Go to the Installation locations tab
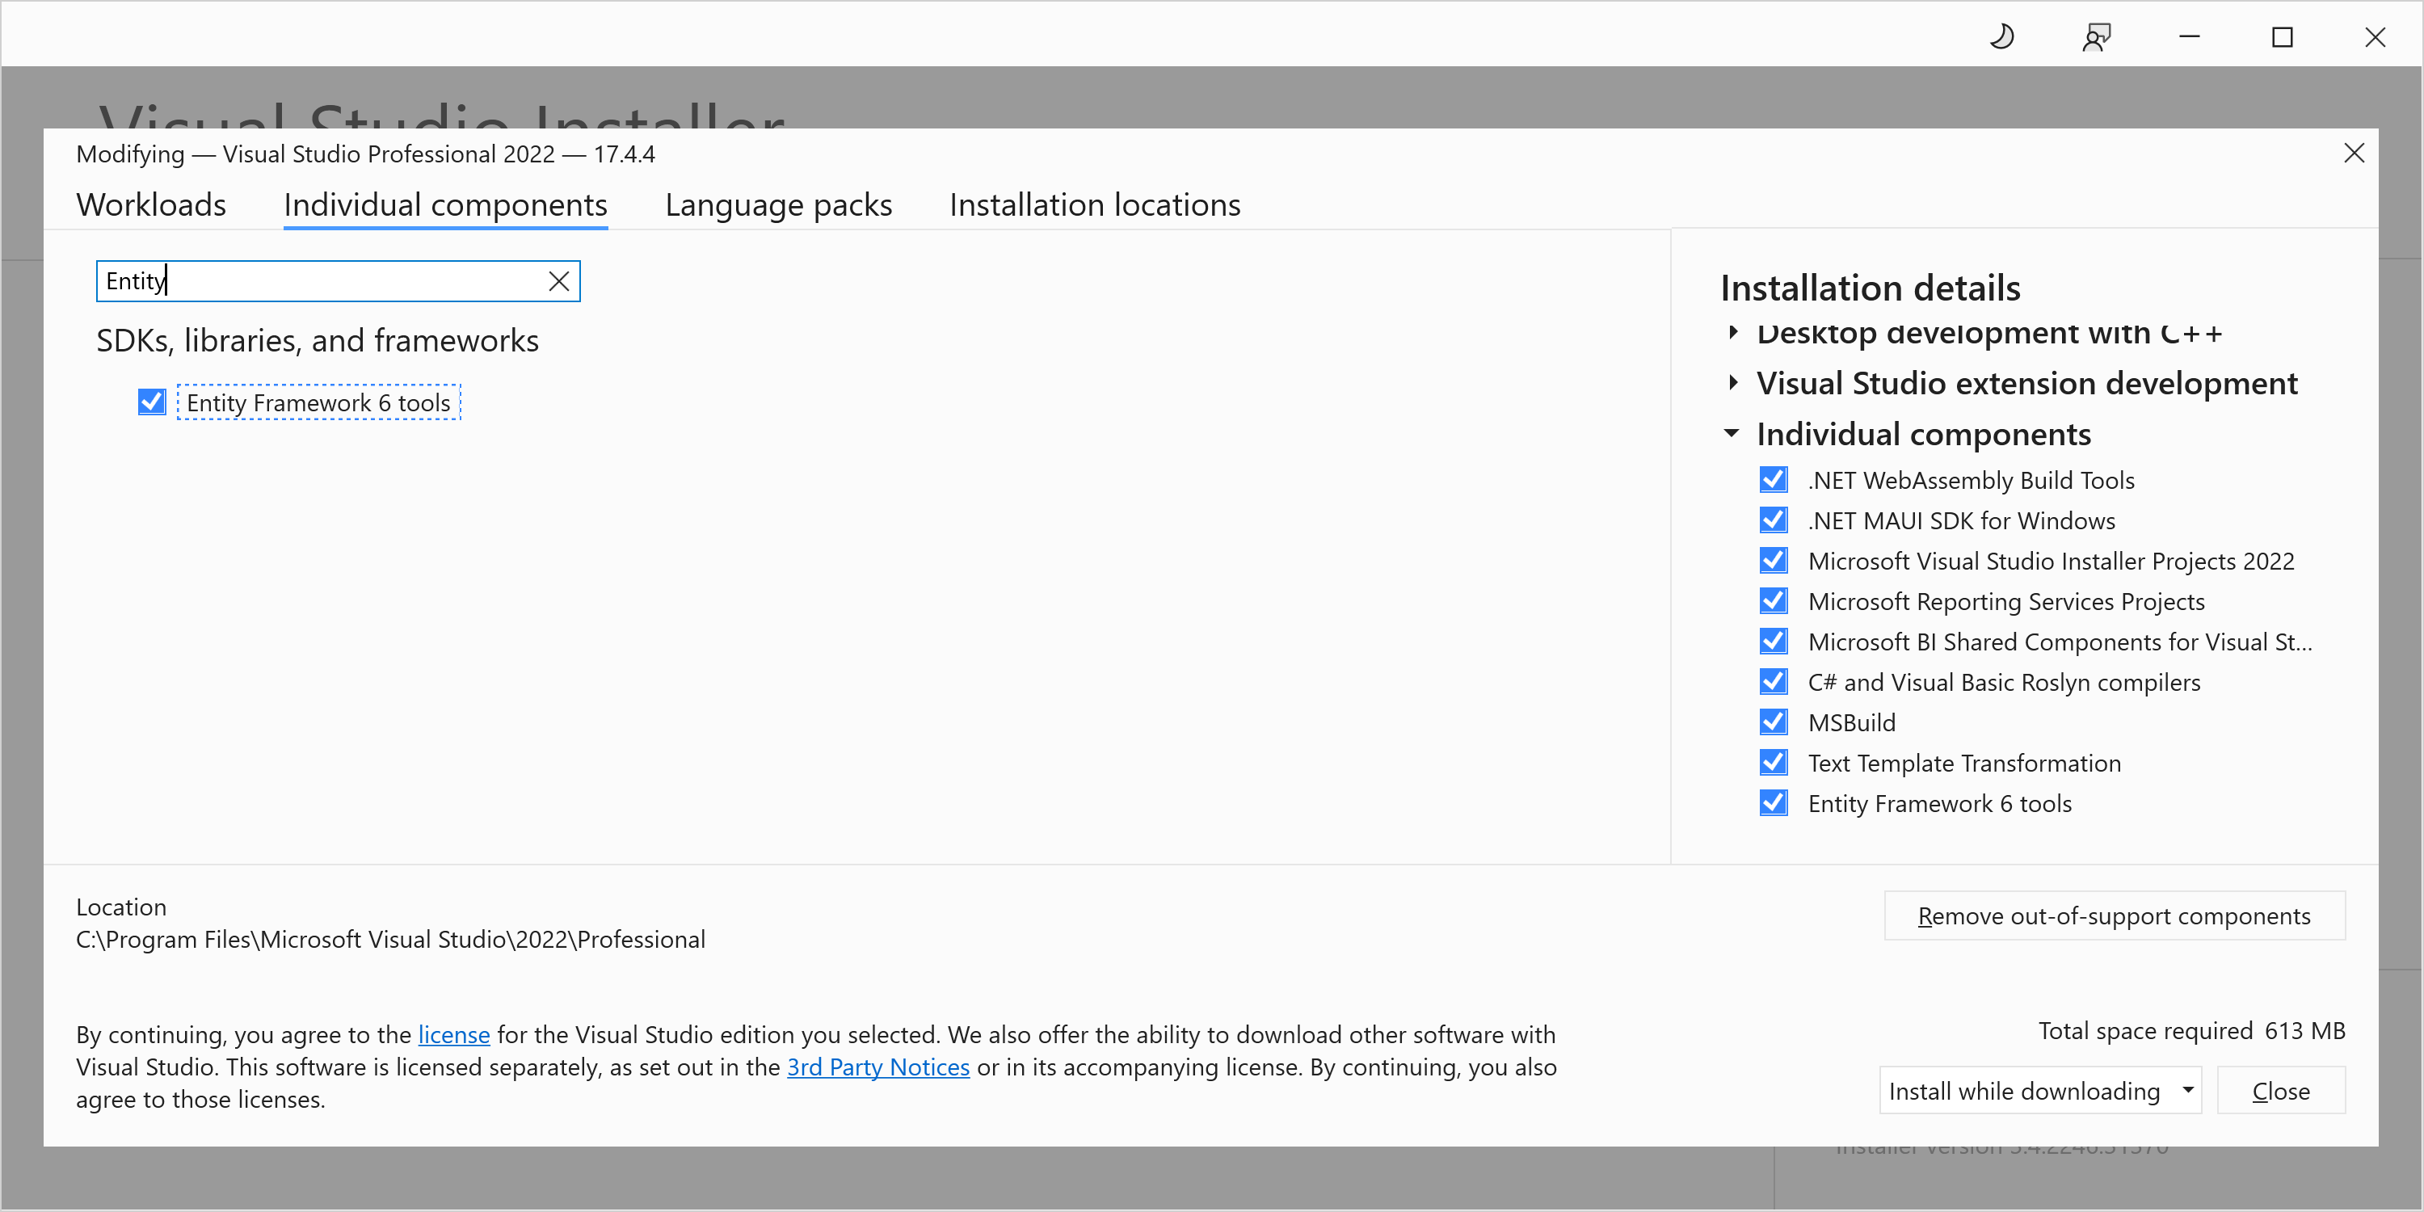Viewport: 2424px width, 1212px height. pyautogui.click(x=1094, y=205)
